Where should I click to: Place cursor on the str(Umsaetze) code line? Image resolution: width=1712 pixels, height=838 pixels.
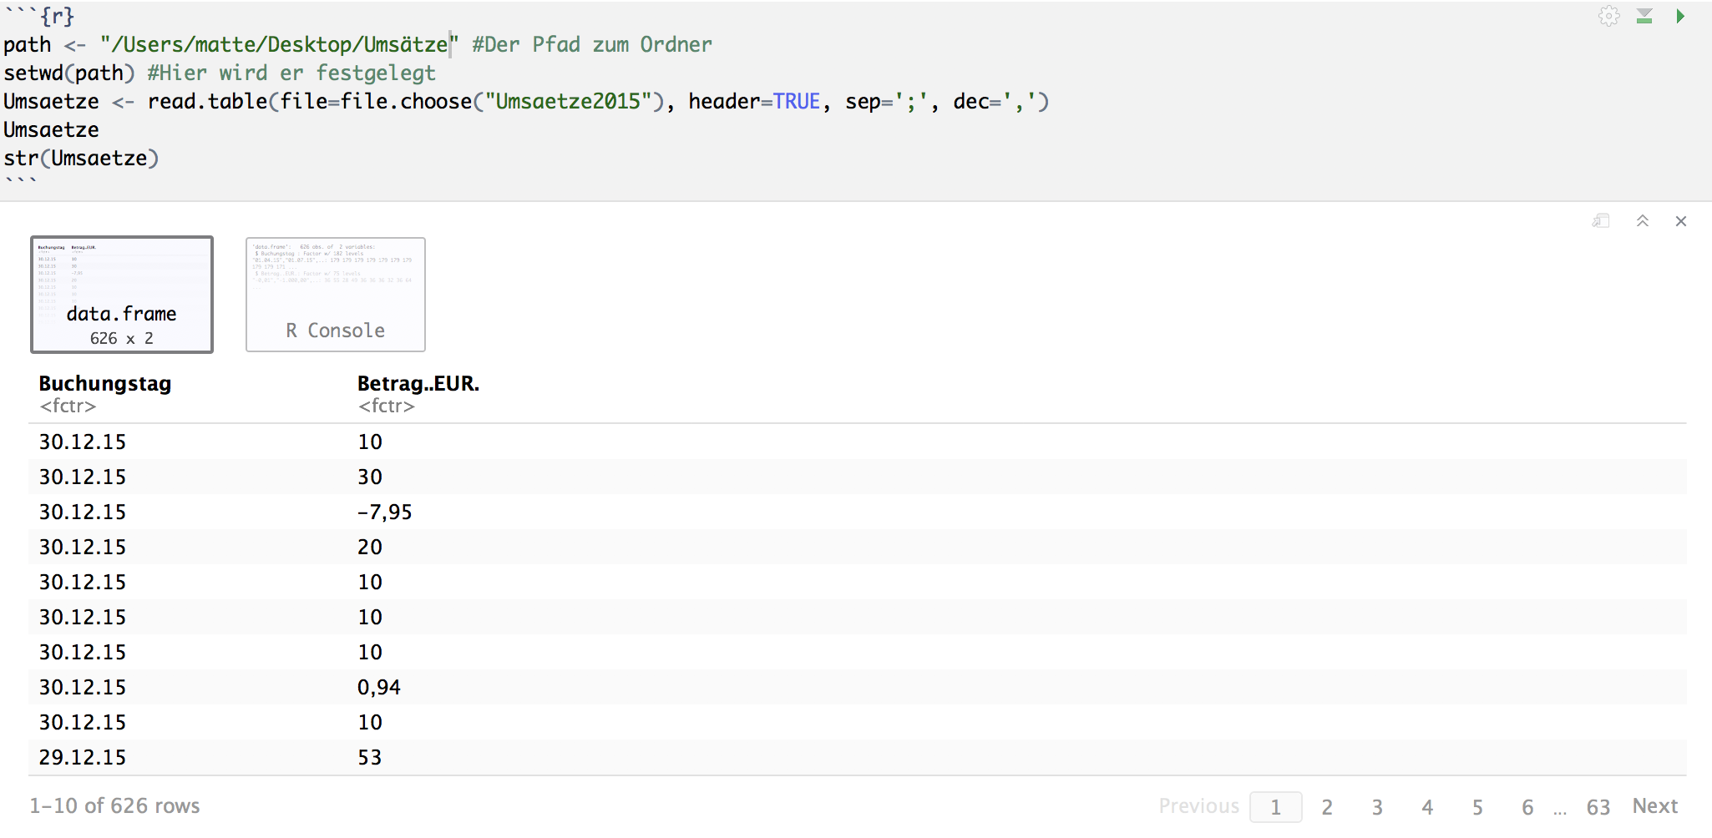pos(81,159)
